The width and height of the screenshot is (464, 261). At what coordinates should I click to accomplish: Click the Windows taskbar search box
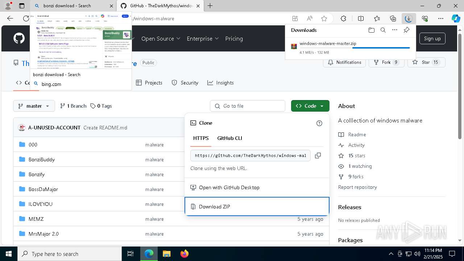point(70,254)
